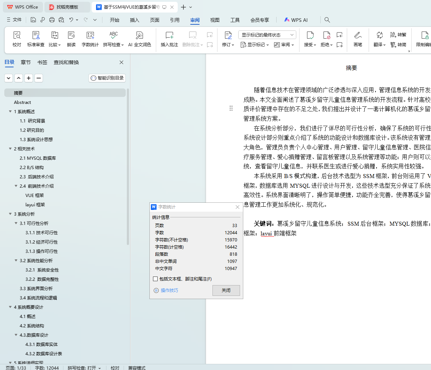
Task: Open the 章节 navigation tab
Action: click(26, 62)
